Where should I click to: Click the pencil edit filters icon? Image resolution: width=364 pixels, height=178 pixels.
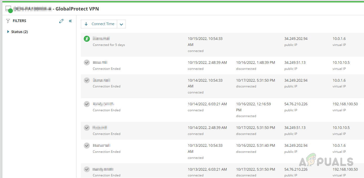click(x=61, y=21)
